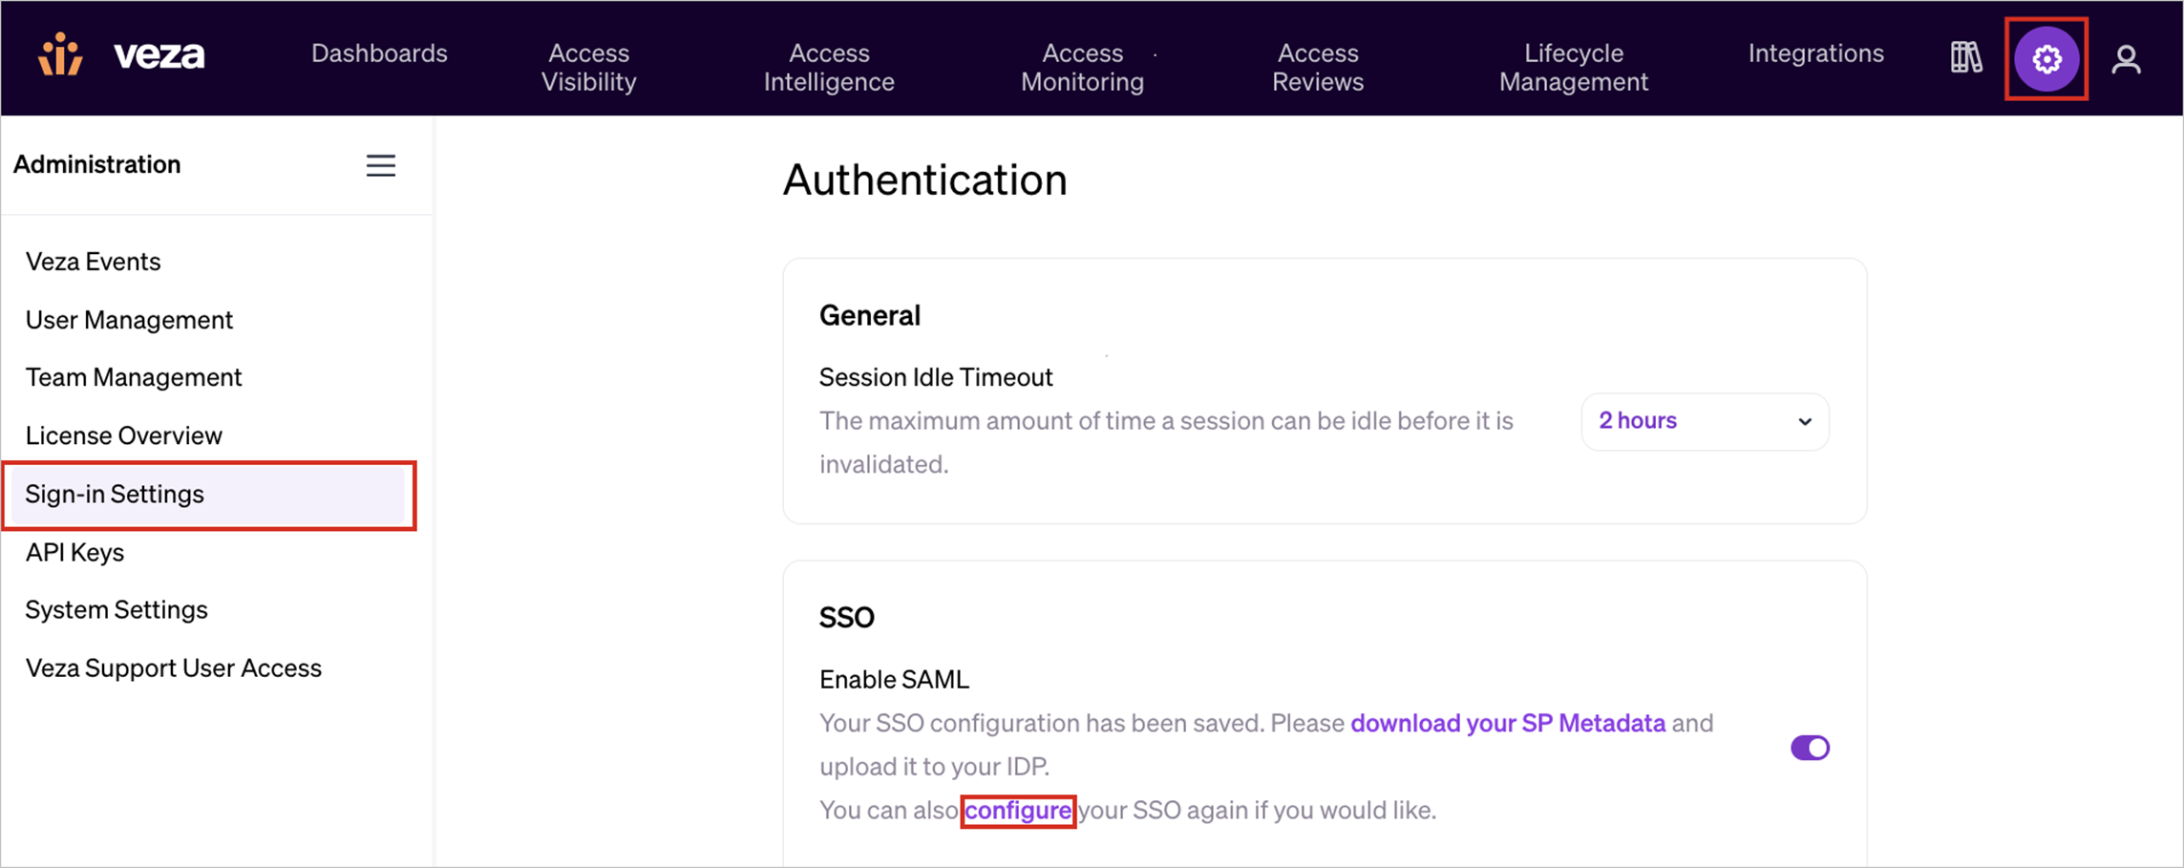
Task: Open Veza Support User Access
Action: [x=173, y=667]
